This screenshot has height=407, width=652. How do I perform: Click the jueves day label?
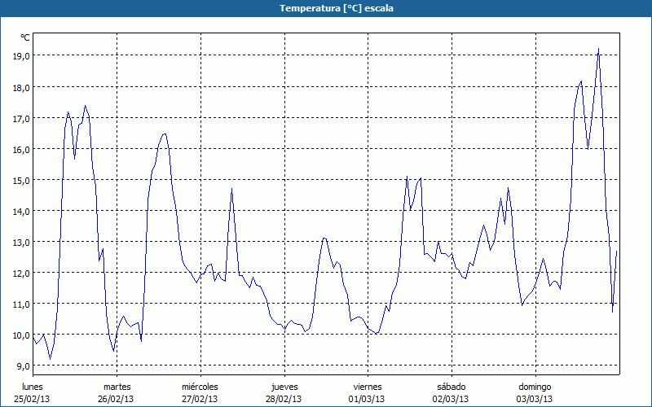click(x=284, y=387)
